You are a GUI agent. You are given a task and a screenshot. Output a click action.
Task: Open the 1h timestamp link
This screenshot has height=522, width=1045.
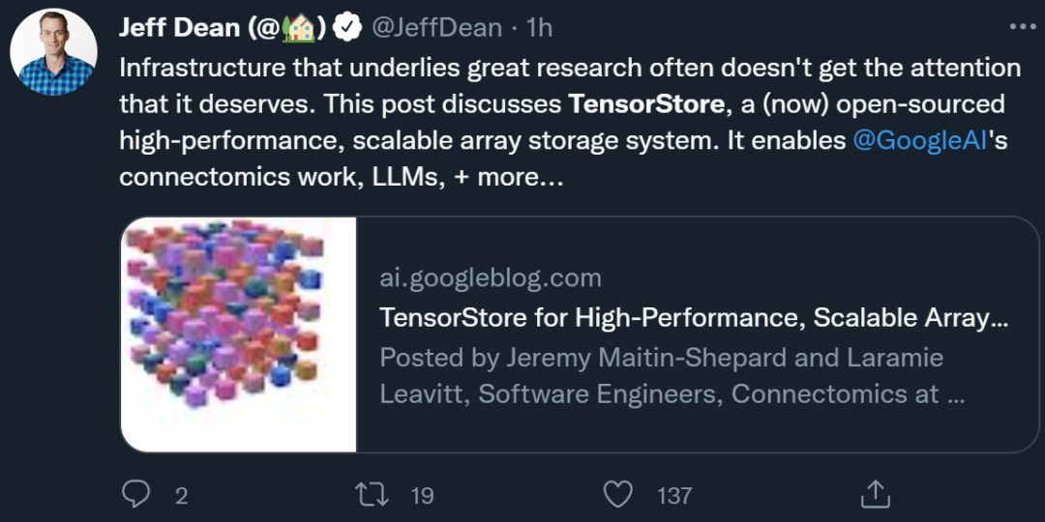click(x=539, y=28)
